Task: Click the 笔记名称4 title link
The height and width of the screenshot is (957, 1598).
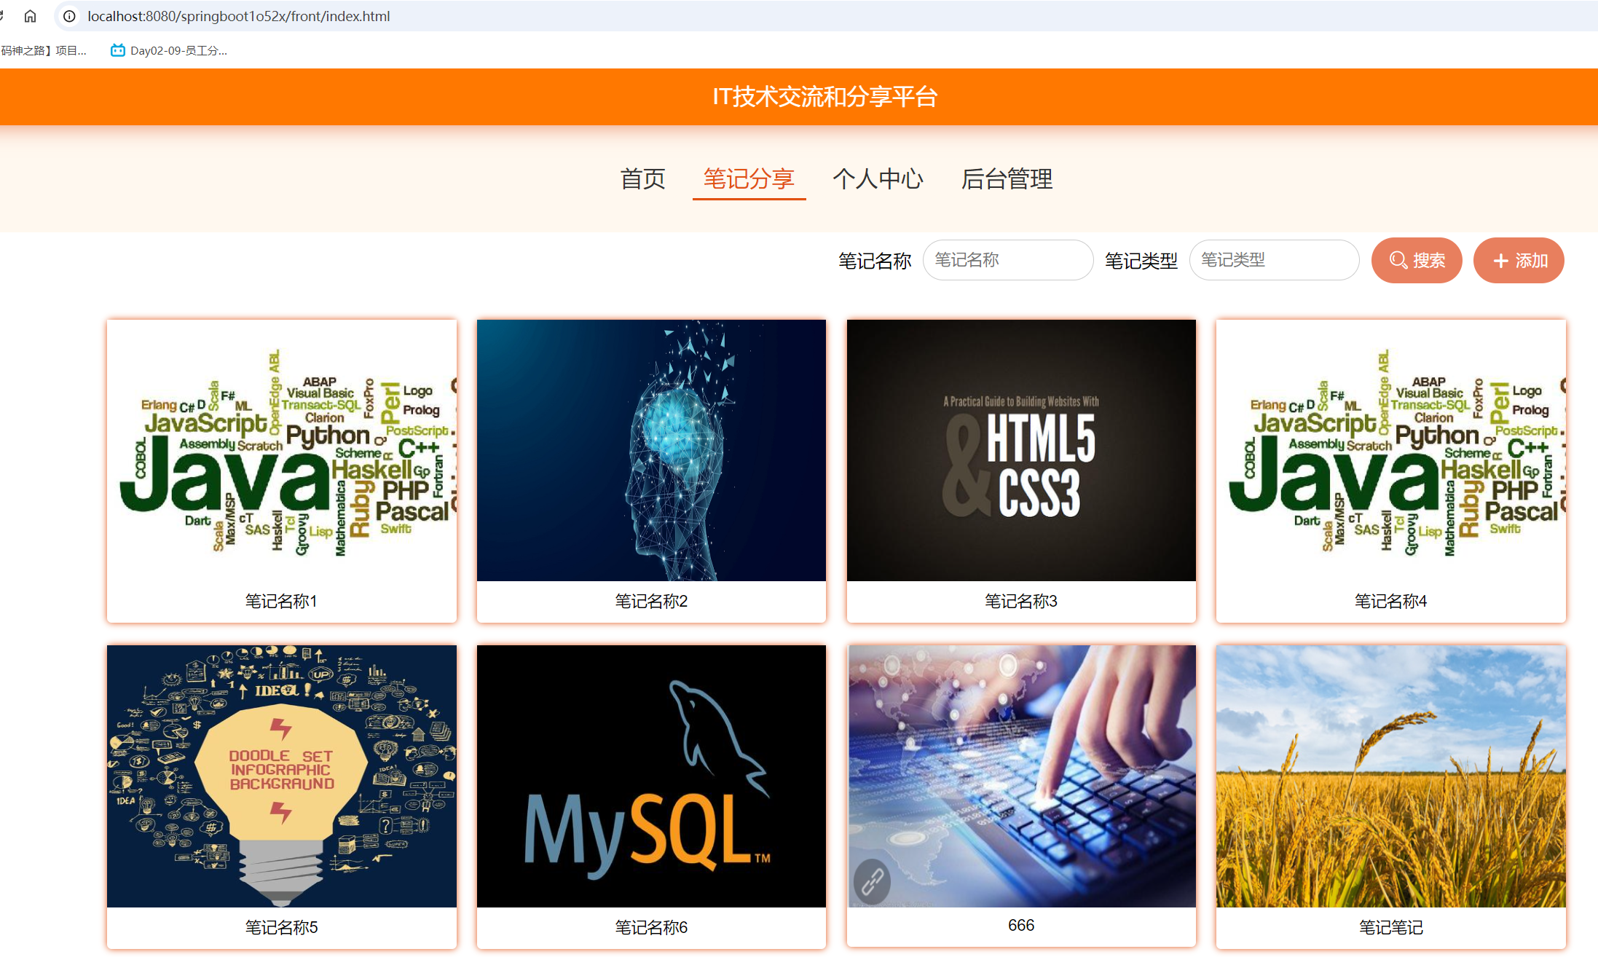Action: 1390,601
